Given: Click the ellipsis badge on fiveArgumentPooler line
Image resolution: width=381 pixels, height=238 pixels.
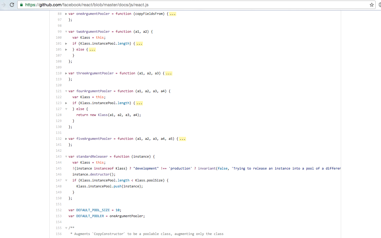Looking at the screenshot, I should click(182, 139).
